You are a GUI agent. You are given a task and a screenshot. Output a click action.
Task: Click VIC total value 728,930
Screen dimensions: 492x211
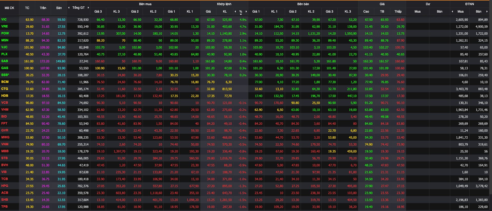coord(83,20)
